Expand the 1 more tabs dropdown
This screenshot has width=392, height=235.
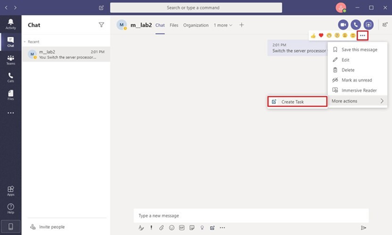(223, 25)
